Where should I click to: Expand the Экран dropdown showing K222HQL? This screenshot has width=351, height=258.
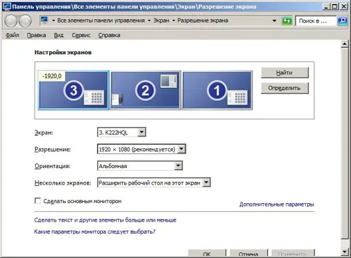click(x=121, y=132)
